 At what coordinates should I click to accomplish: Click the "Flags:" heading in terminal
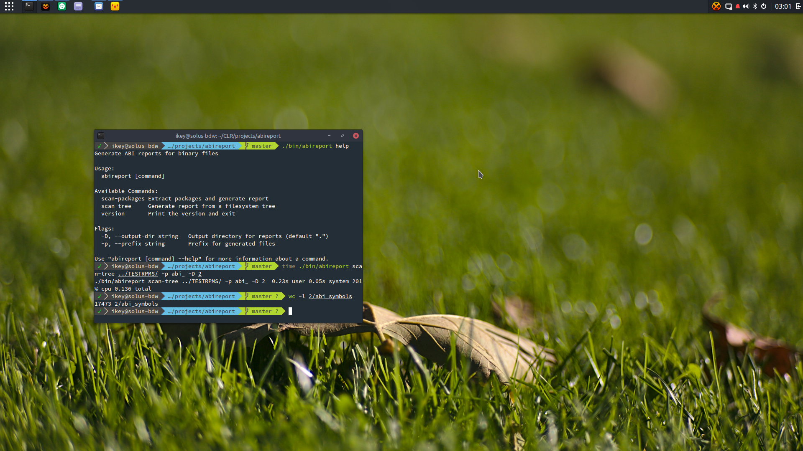pos(105,229)
